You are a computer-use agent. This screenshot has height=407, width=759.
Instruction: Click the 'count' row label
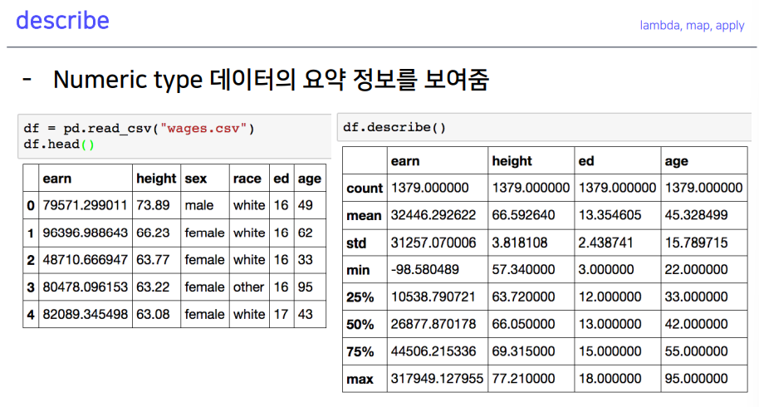click(365, 189)
